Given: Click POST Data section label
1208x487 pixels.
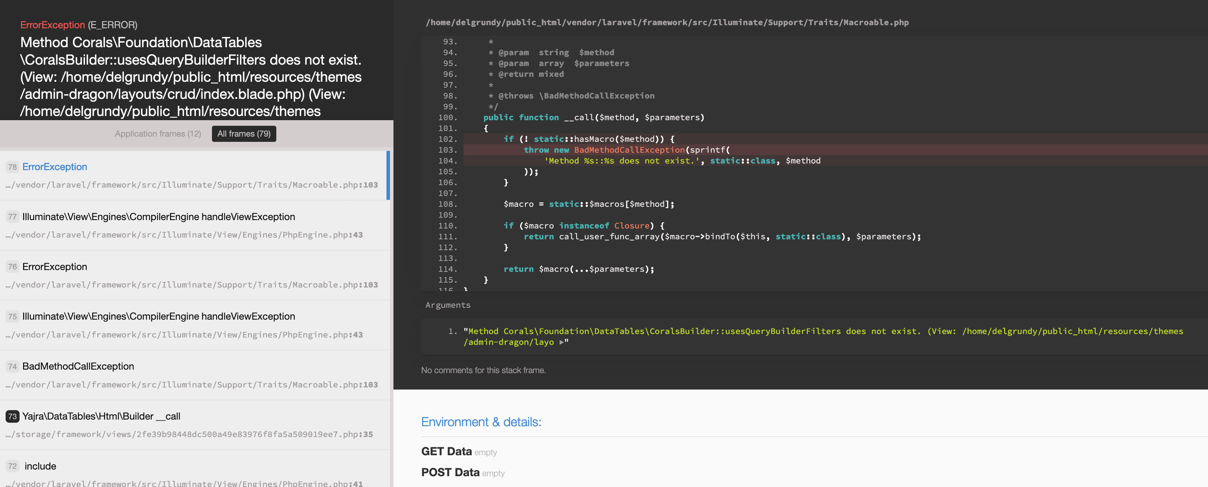Looking at the screenshot, I should (450, 472).
